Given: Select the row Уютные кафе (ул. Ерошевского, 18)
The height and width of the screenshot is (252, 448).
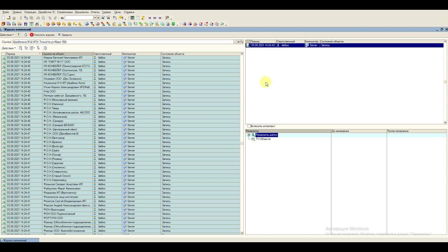Looking at the screenshot, I should [x=121, y=96].
